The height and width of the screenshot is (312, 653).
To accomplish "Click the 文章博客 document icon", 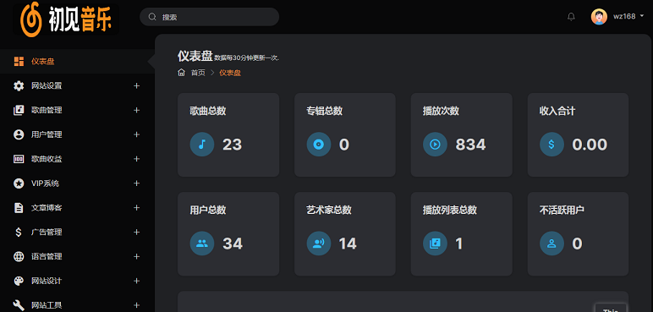I will (x=19, y=208).
